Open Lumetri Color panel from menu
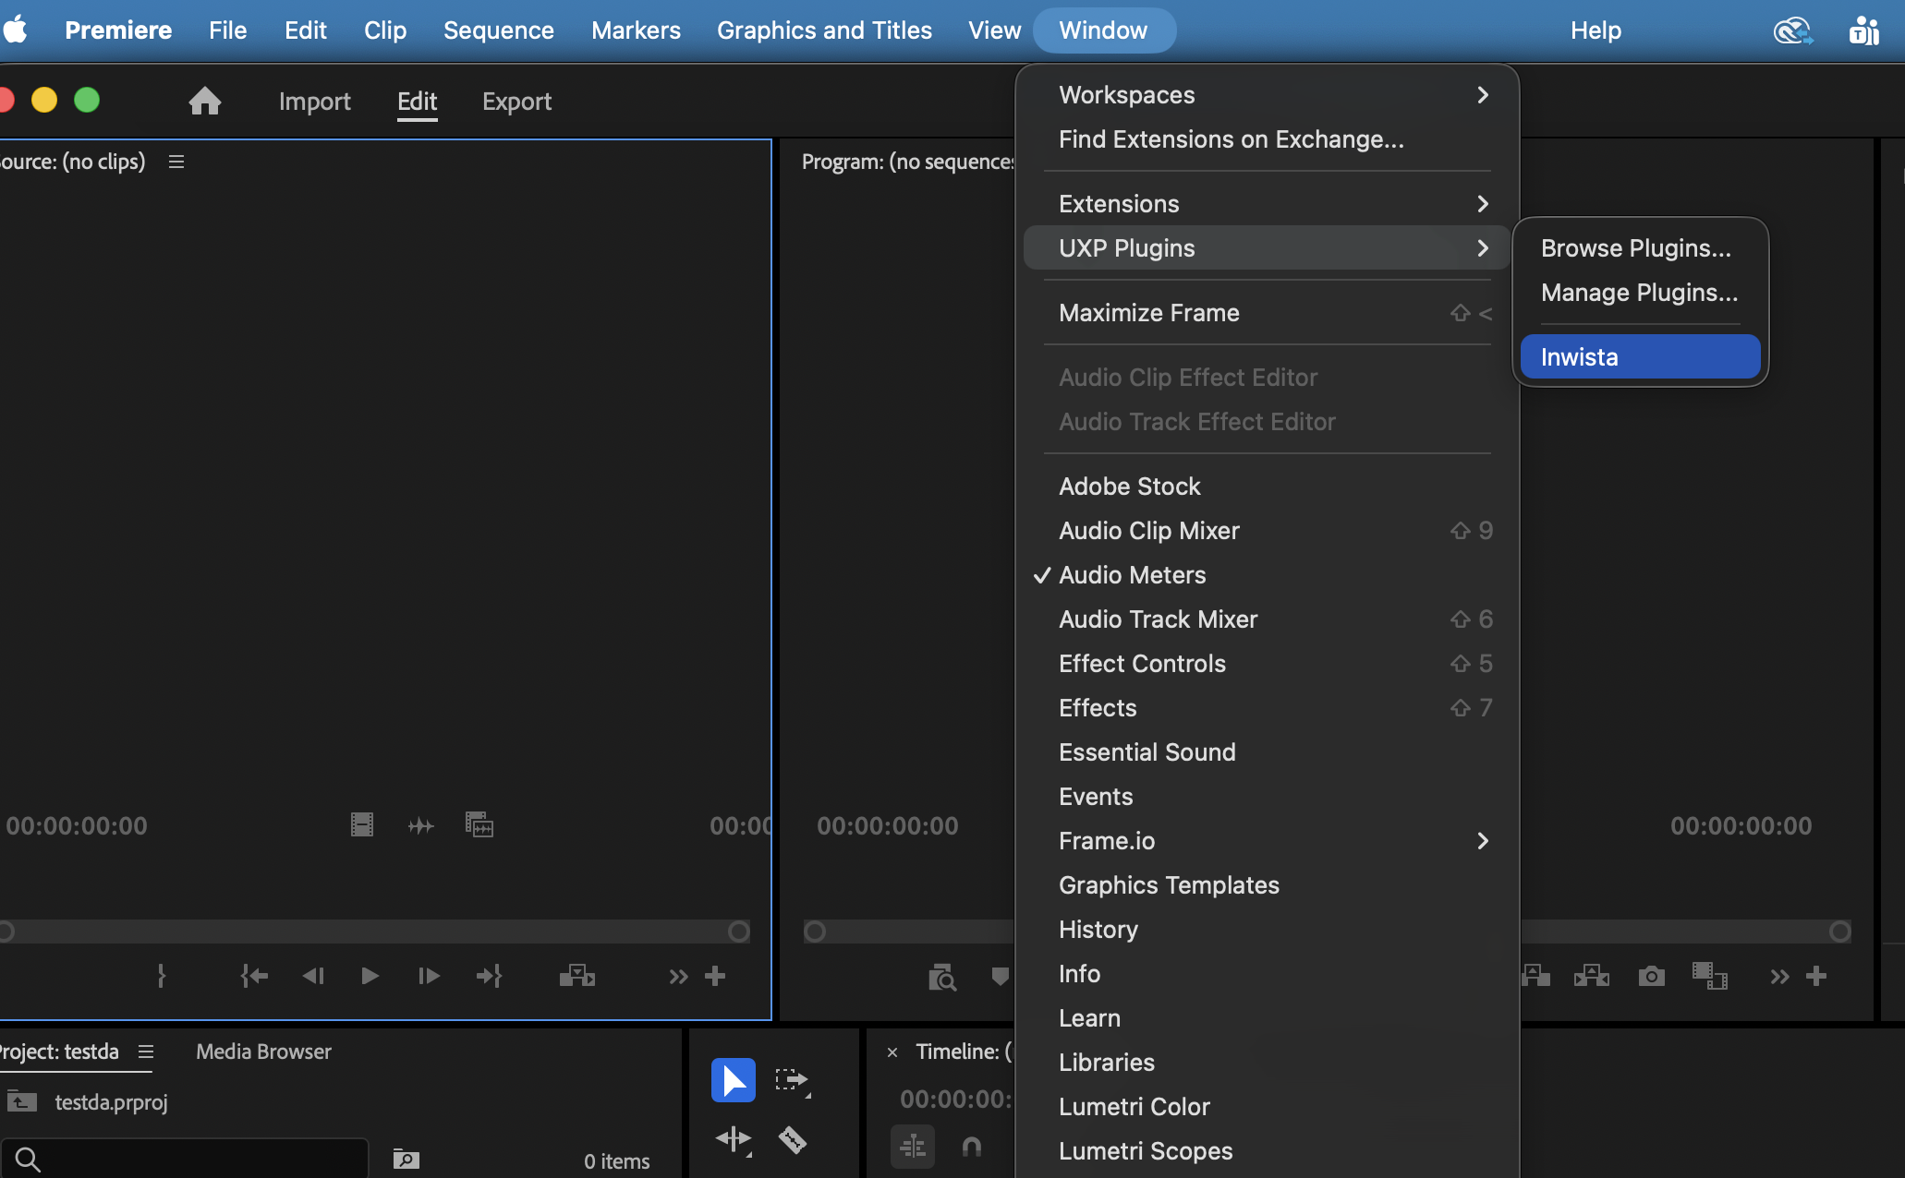 click(x=1267, y=1107)
